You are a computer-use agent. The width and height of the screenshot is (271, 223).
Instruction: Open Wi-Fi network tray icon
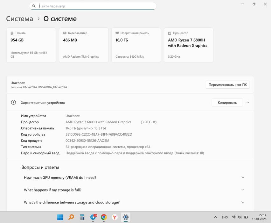point(234,217)
